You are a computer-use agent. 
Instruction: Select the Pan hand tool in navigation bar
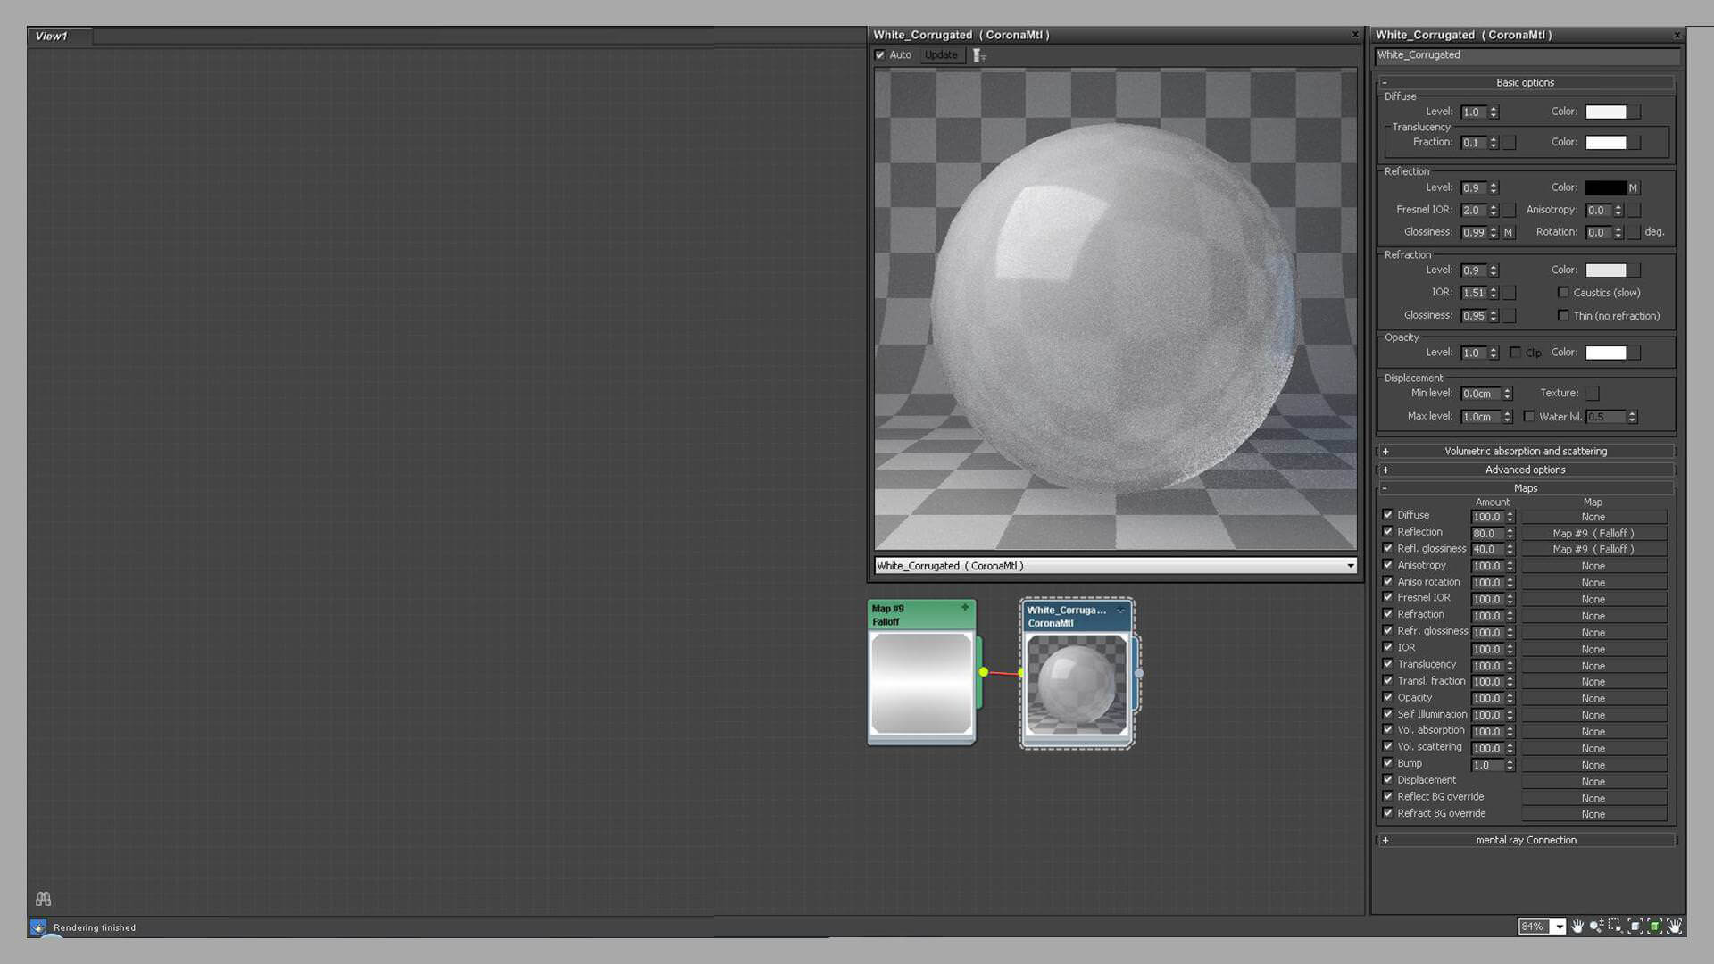click(x=1577, y=926)
